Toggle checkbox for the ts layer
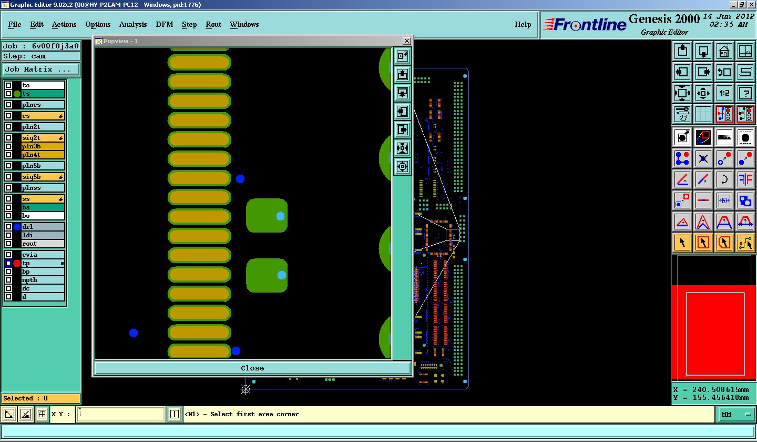The image size is (757, 442). pos(8,94)
